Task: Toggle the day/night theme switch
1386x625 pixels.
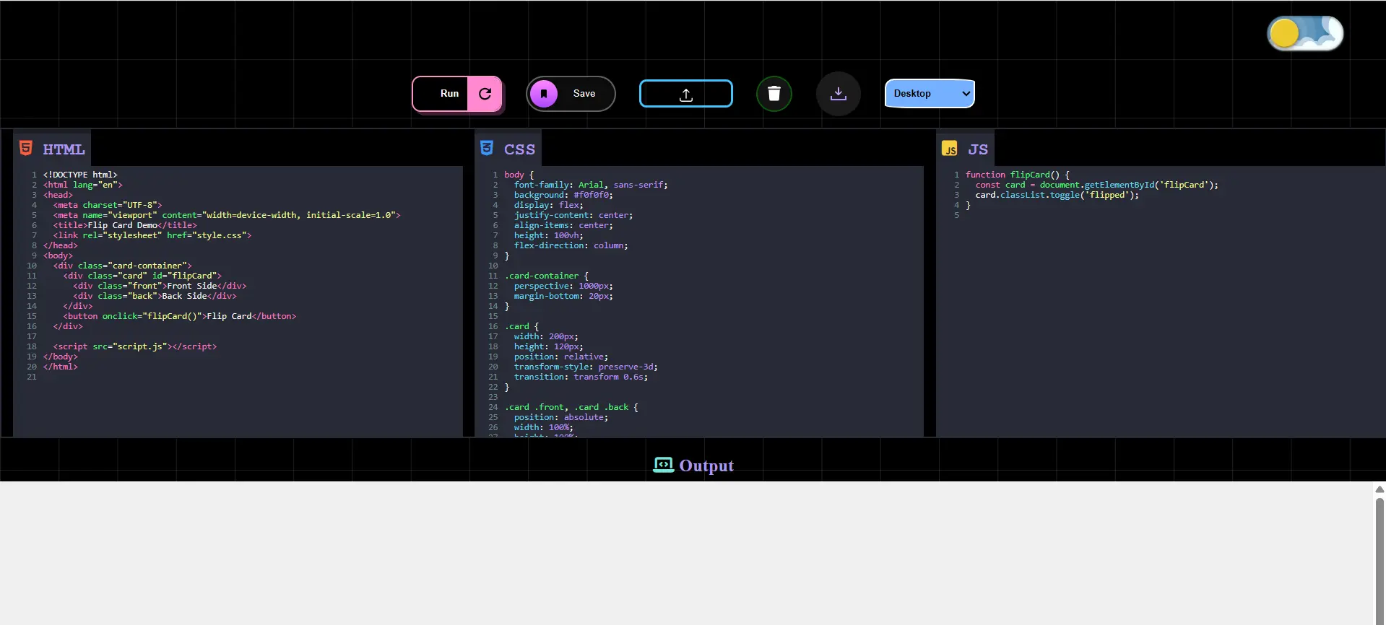Action: coord(1305,33)
